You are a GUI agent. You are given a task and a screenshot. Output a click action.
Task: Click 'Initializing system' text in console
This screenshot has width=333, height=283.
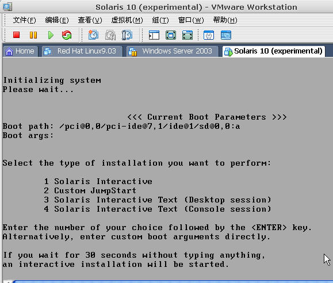tap(52, 81)
